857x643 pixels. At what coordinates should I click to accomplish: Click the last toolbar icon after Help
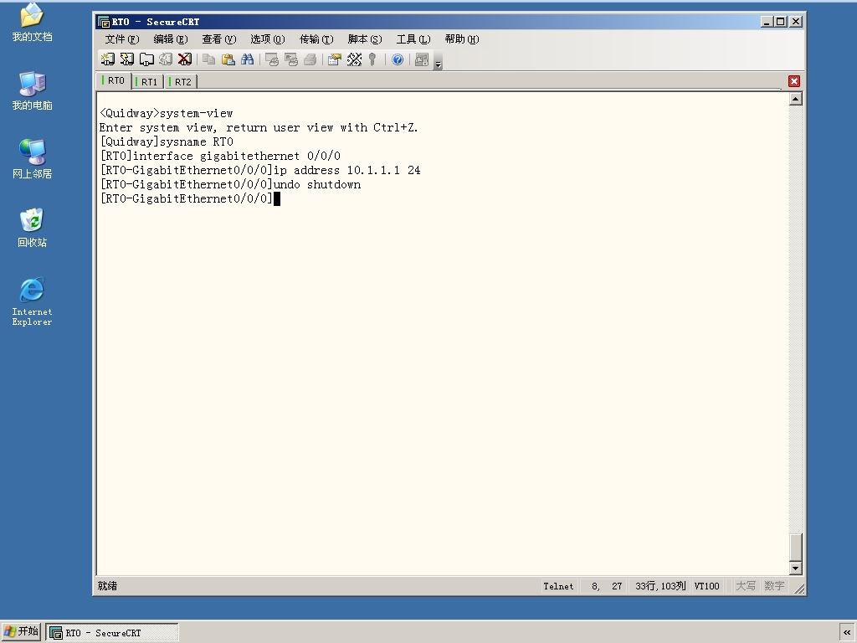(422, 59)
